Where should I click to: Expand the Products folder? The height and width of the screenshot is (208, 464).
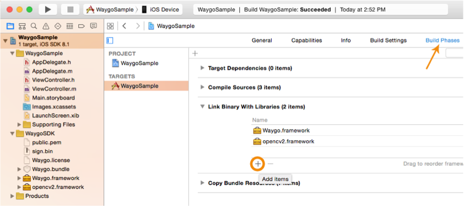12,196
